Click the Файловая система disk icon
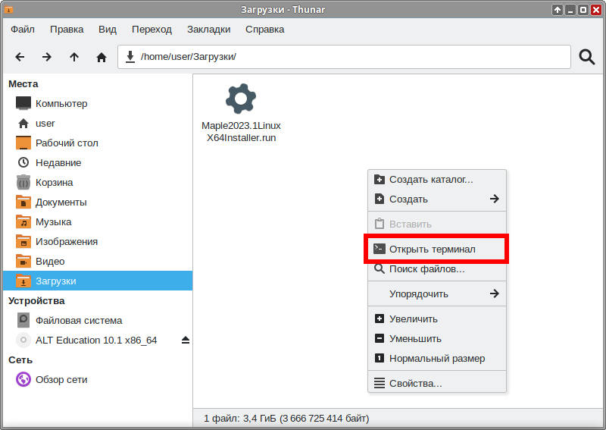The image size is (606, 430). 23,320
